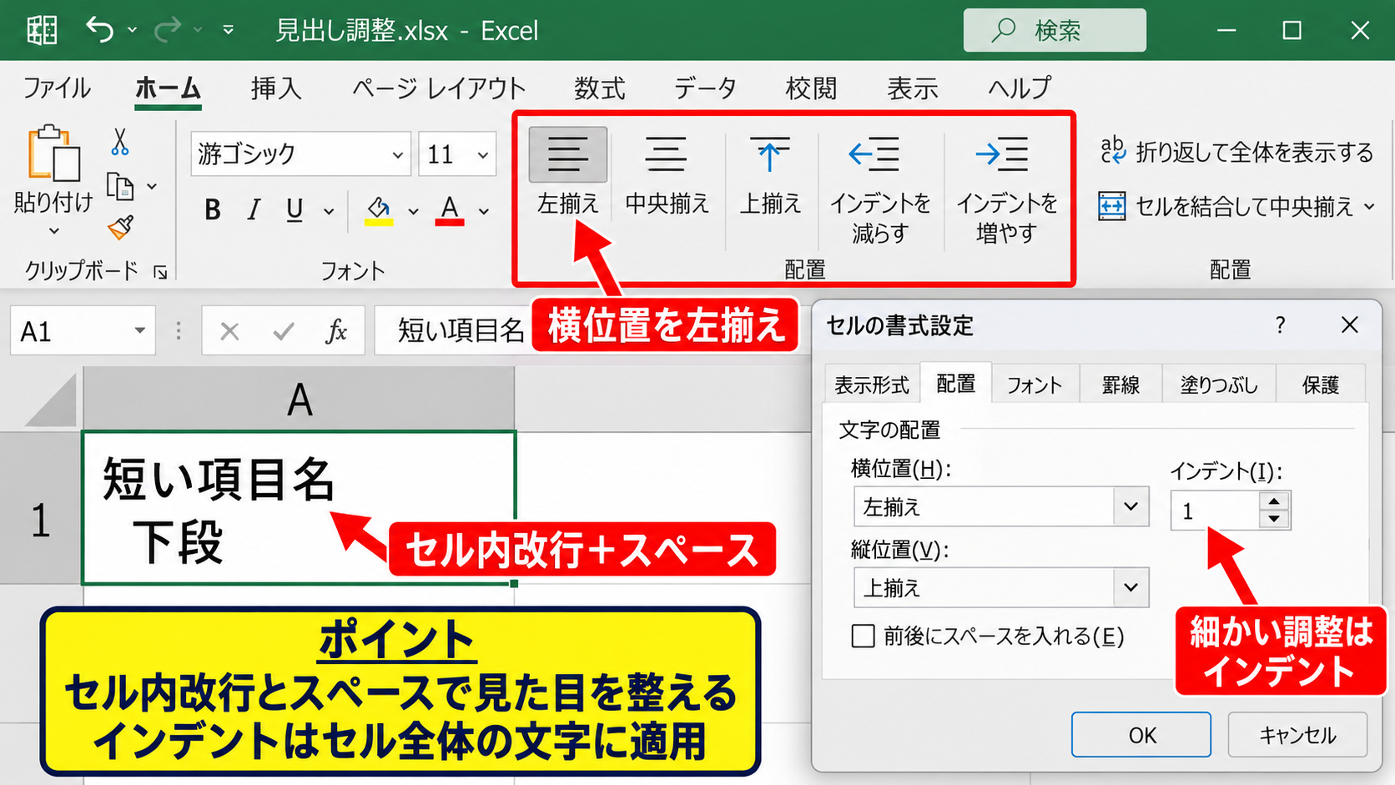Click the キャンセル button
This screenshot has width=1395, height=785.
pos(1297,735)
